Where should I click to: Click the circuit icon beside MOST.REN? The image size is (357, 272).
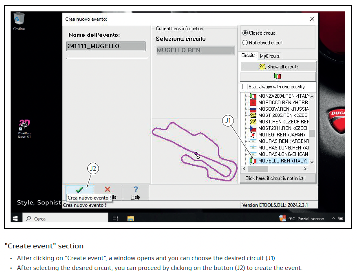coord(253,122)
